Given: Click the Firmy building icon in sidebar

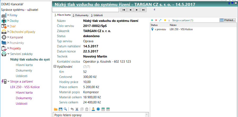Looking at the screenshot, I should [4, 15].
